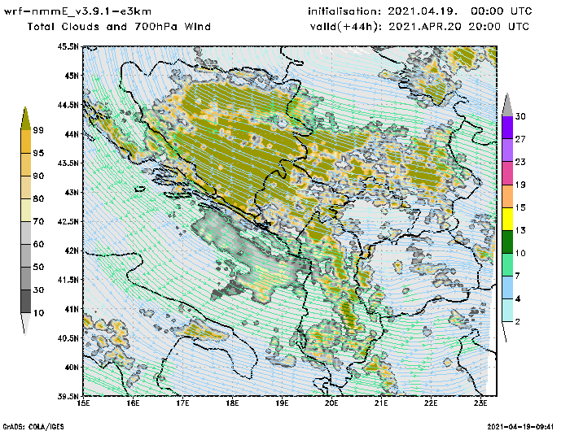Click the '15E' longitude label

(x=84, y=403)
